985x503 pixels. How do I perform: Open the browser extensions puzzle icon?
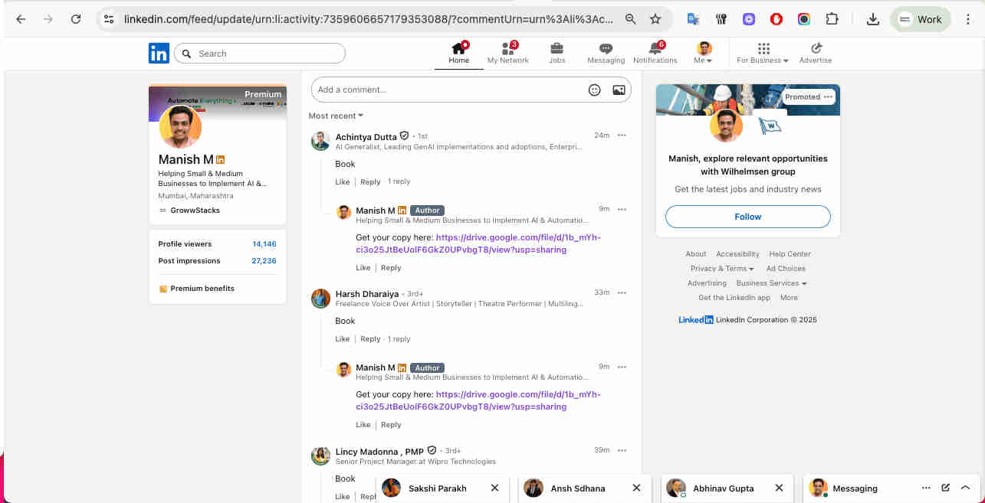[832, 19]
